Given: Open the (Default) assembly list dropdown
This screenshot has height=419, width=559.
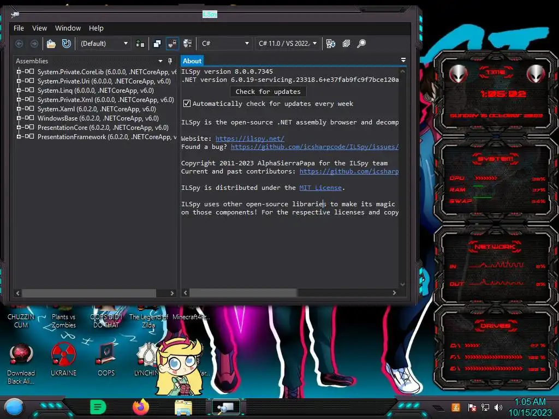Looking at the screenshot, I should pyautogui.click(x=104, y=44).
